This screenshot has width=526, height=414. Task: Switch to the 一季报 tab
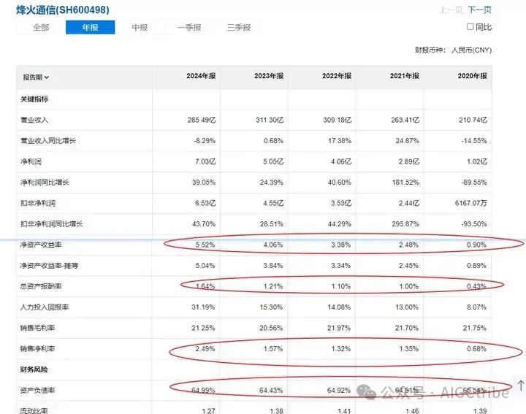point(189,28)
